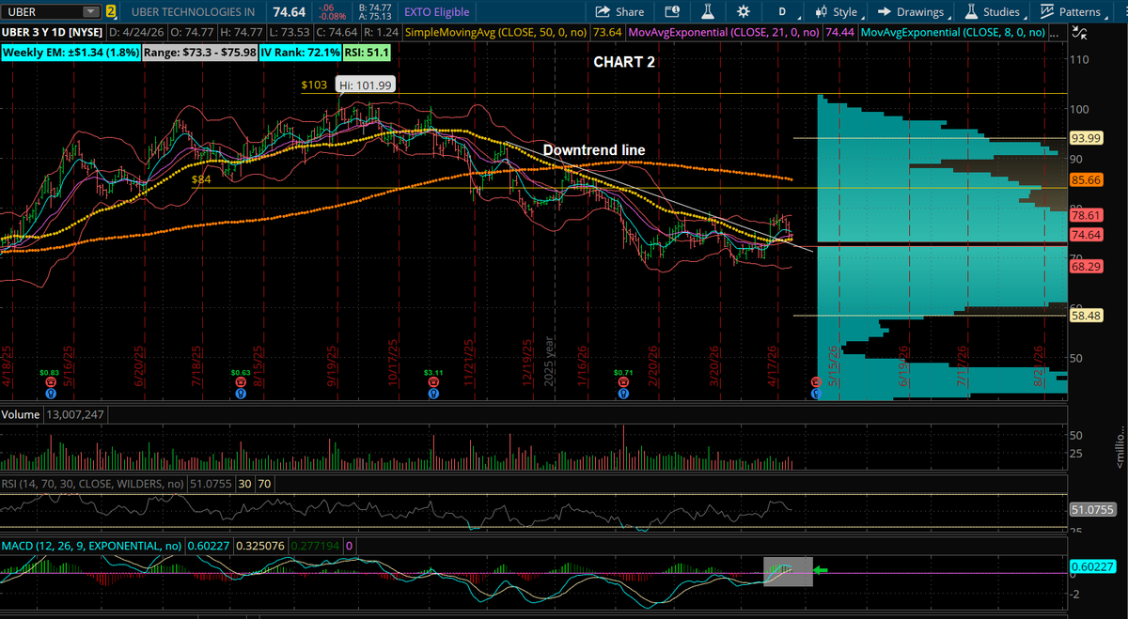Click the 93.99 price axis label

tap(1087, 138)
